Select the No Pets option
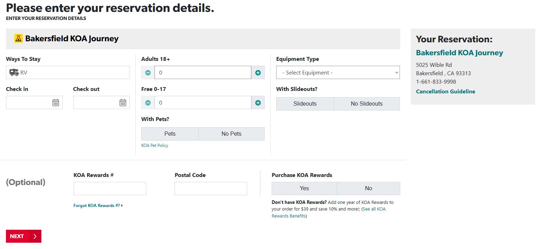This screenshot has width=538, height=249. pos(232,134)
